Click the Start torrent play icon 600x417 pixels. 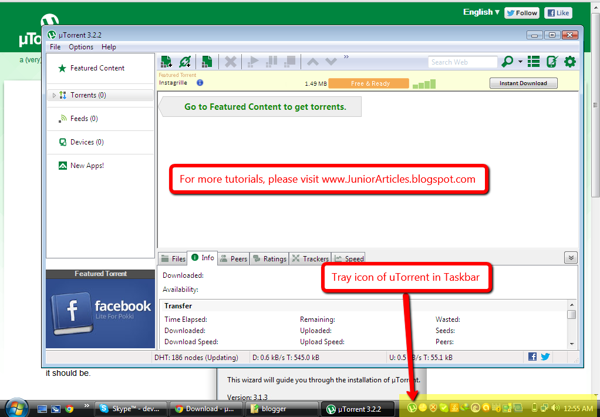tap(252, 61)
